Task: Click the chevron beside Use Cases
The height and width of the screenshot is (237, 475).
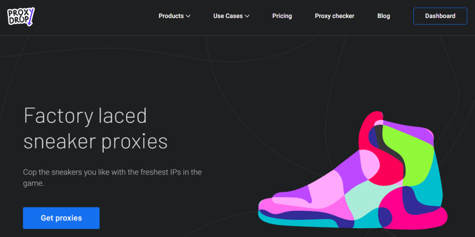Action: (247, 16)
